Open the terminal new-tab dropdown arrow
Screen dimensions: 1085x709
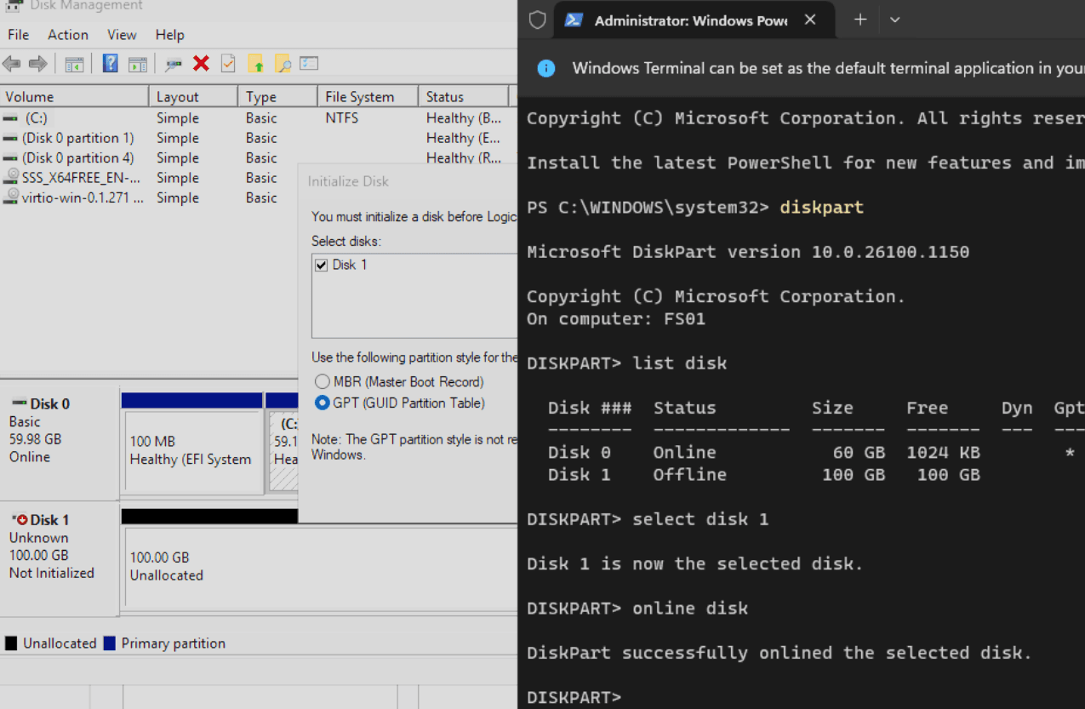point(894,20)
